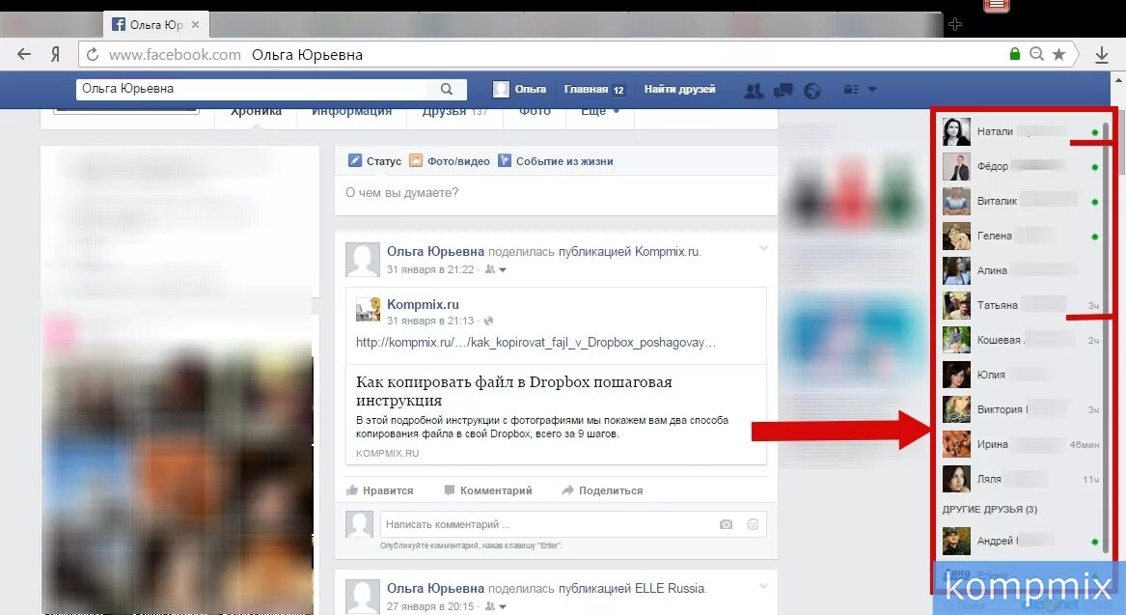Click the Ольга profile name in the top bar

tap(531, 89)
